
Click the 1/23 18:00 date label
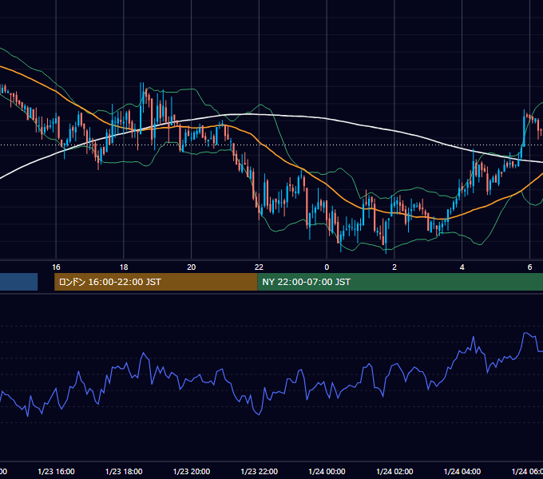coord(124,471)
